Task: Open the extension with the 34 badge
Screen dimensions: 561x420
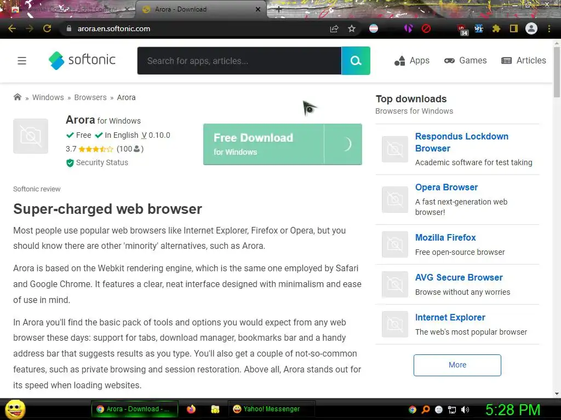Action: [462, 30]
